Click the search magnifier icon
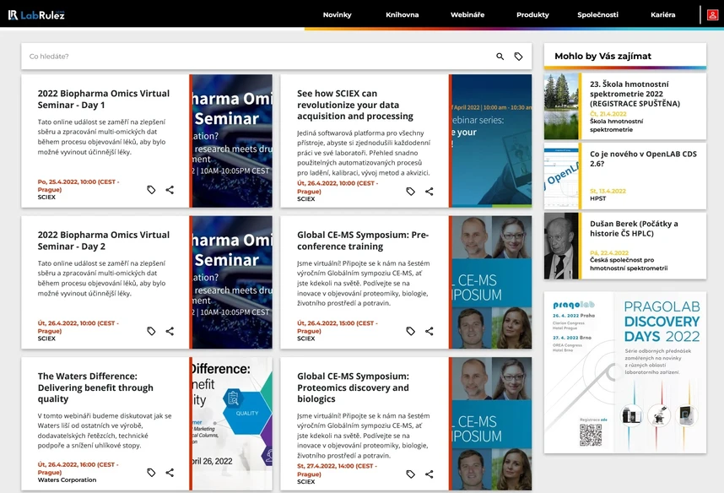The width and height of the screenshot is (724, 493). 500,57
